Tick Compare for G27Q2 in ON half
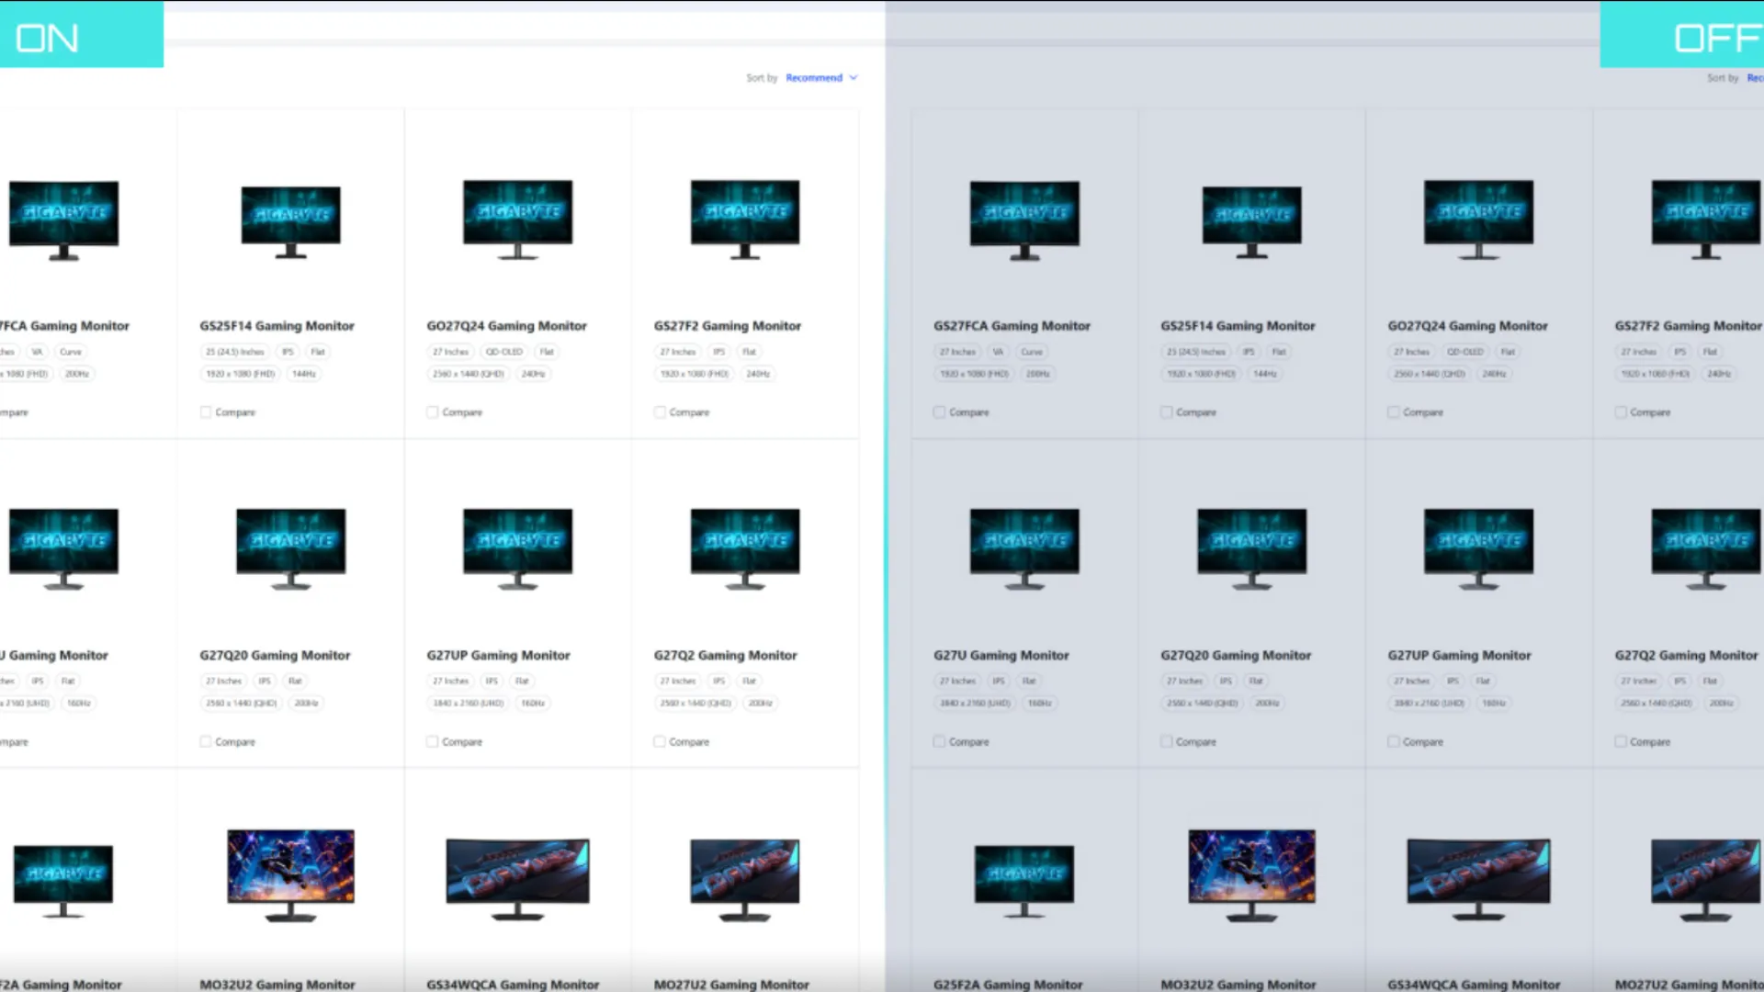This screenshot has height=992, width=1764. tap(660, 741)
